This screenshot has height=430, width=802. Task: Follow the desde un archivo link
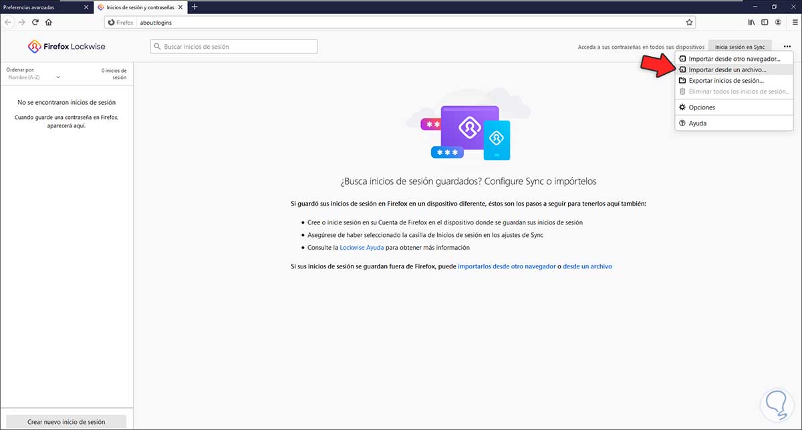coord(587,266)
